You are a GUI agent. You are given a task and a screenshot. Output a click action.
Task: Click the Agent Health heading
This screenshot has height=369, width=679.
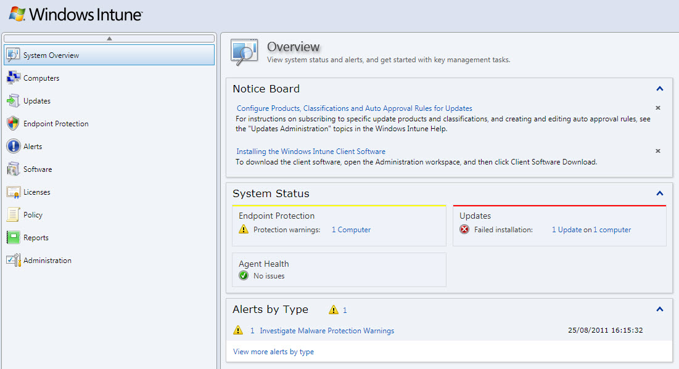[x=264, y=264]
